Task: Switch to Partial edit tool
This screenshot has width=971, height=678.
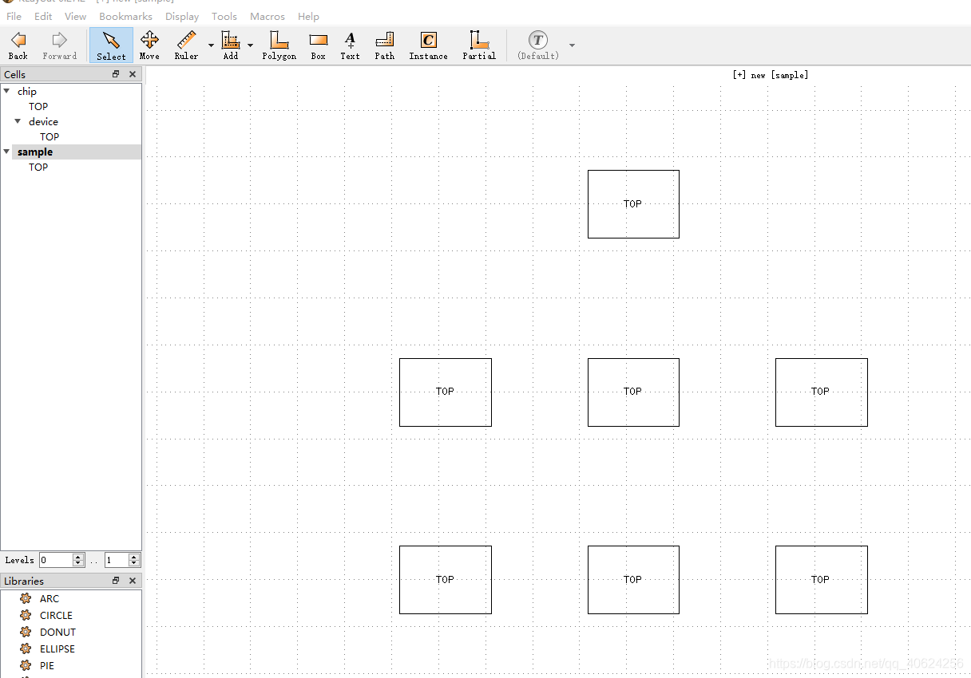Action: (479, 45)
